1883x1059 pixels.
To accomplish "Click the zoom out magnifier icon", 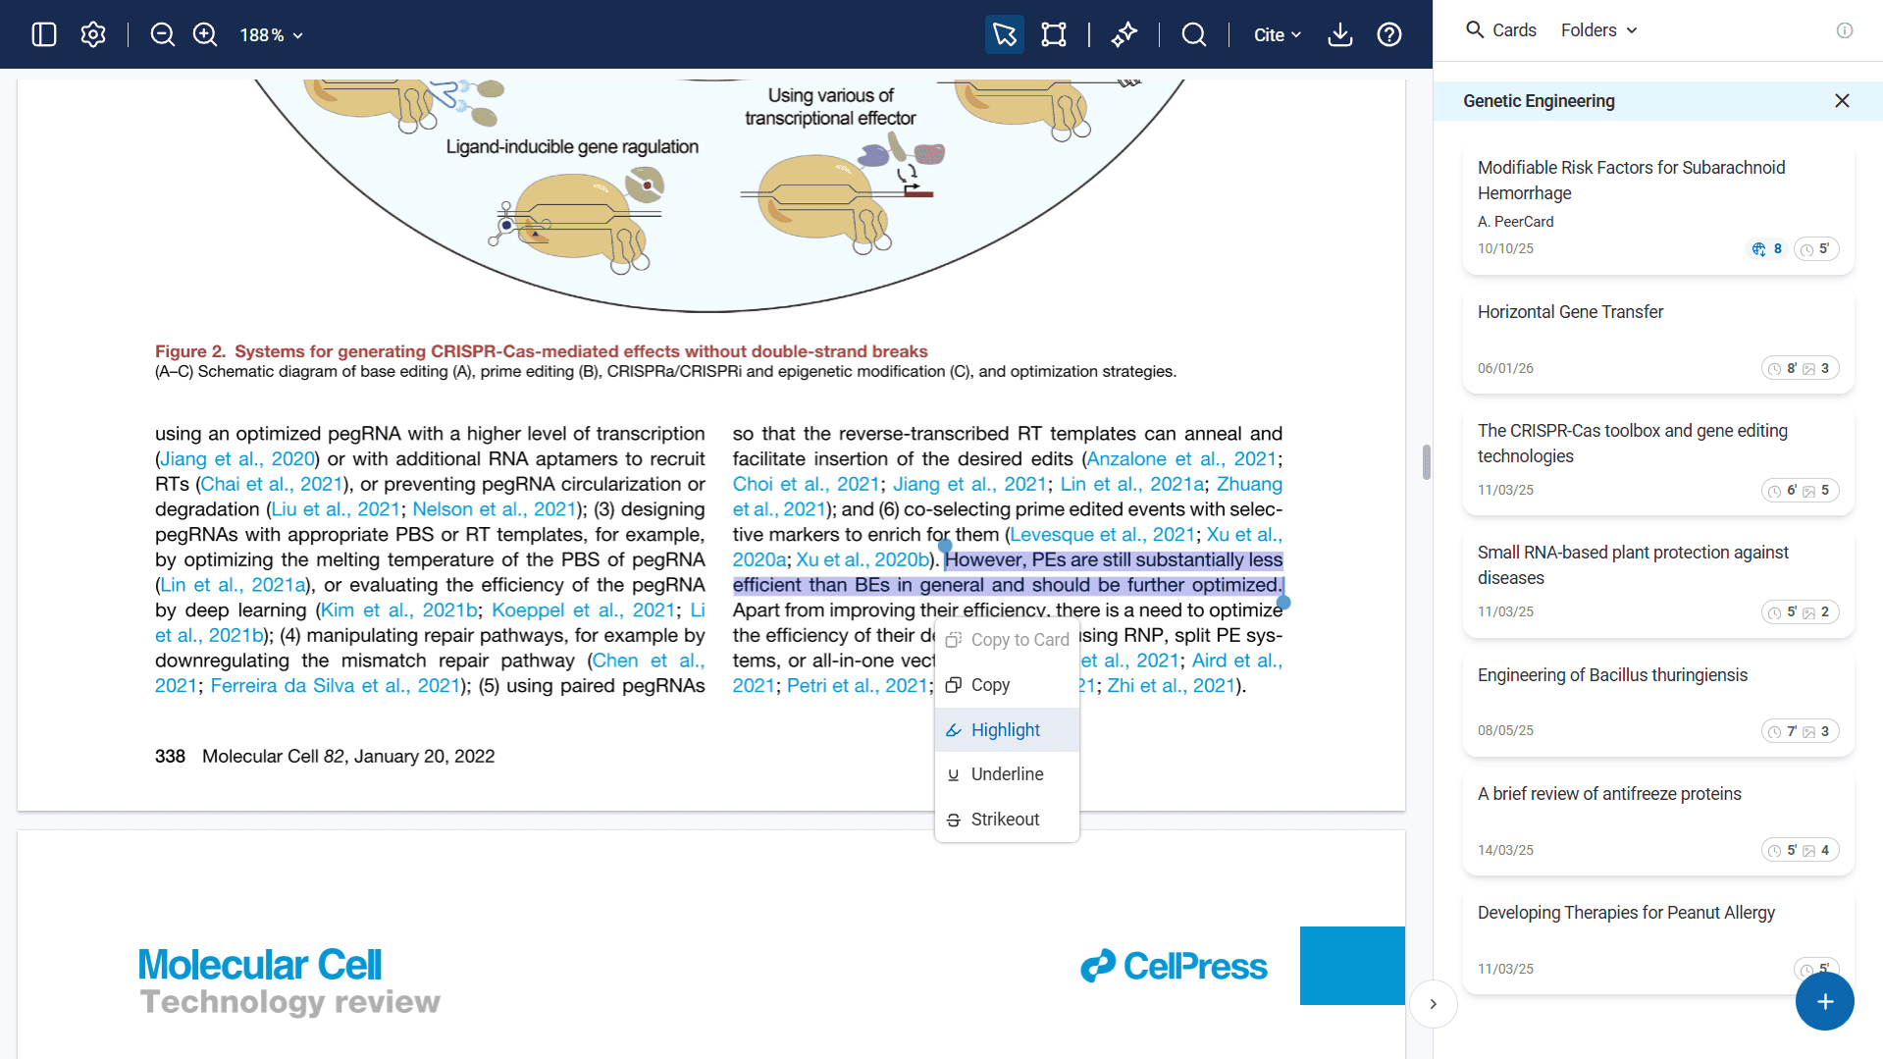I will click(x=162, y=34).
